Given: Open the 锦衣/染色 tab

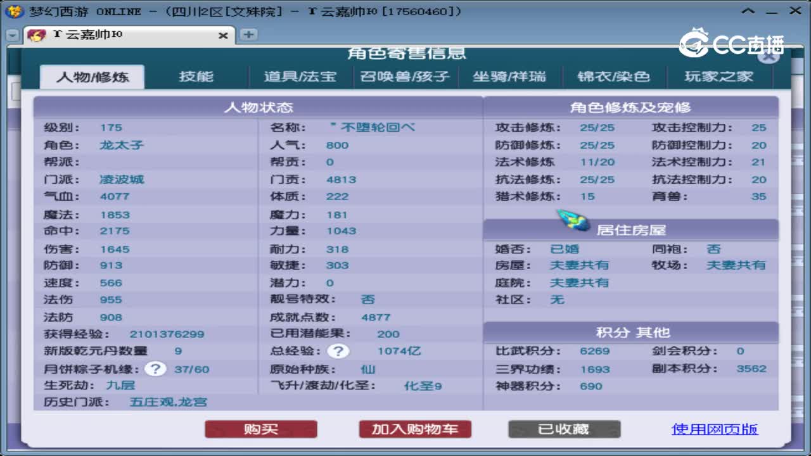Looking at the screenshot, I should 613,77.
